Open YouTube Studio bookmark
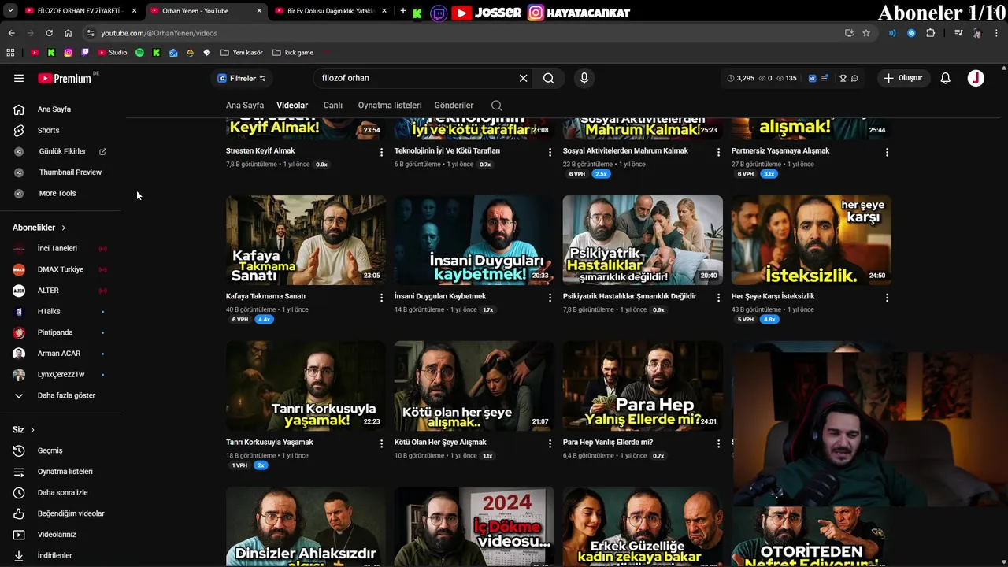 pos(113,53)
